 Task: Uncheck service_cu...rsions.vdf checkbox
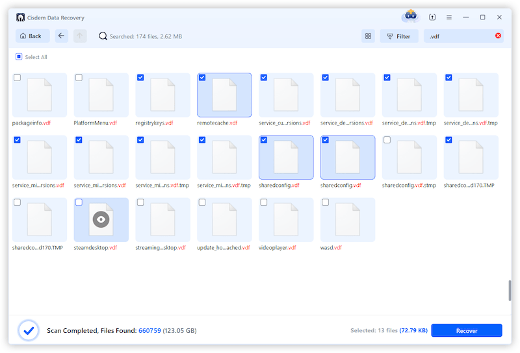click(264, 77)
